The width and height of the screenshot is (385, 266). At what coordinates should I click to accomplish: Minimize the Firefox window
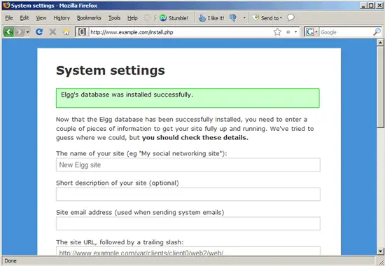pos(364,6)
